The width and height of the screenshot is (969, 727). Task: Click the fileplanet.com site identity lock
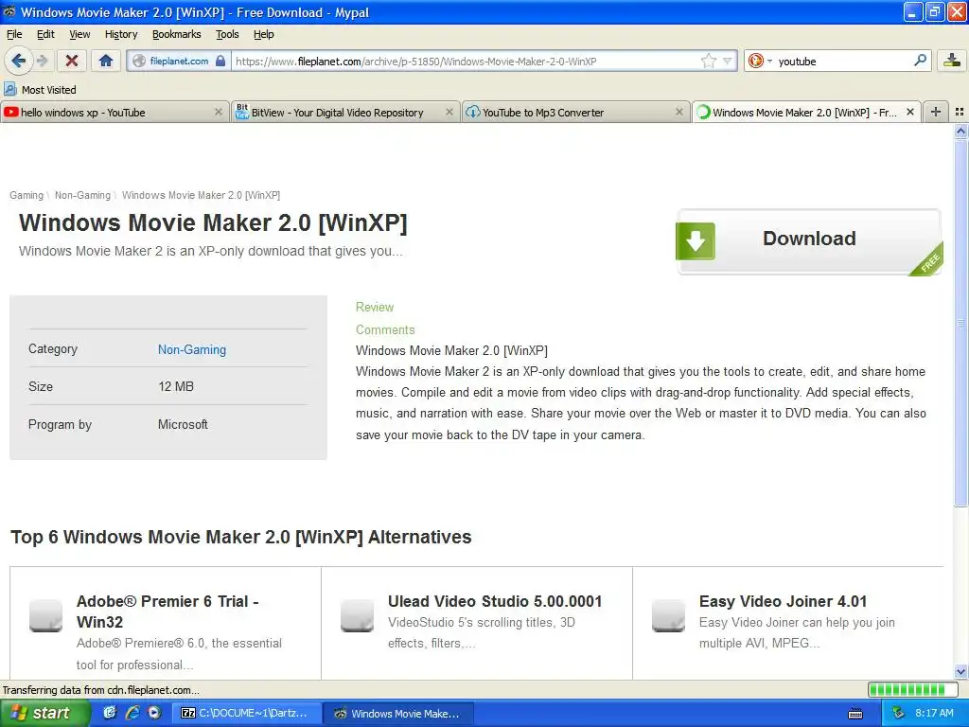pos(179,61)
